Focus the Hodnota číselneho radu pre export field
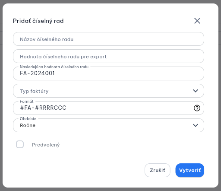Viewport: 221px width, 191px height. 108,56
